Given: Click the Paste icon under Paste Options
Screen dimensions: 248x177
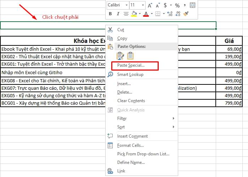Looking at the screenshot, I should pyautogui.click(x=120, y=56).
